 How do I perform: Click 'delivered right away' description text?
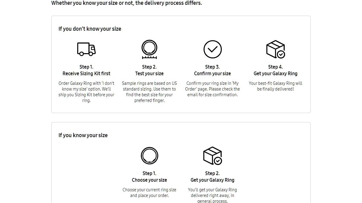pyautogui.click(x=212, y=195)
